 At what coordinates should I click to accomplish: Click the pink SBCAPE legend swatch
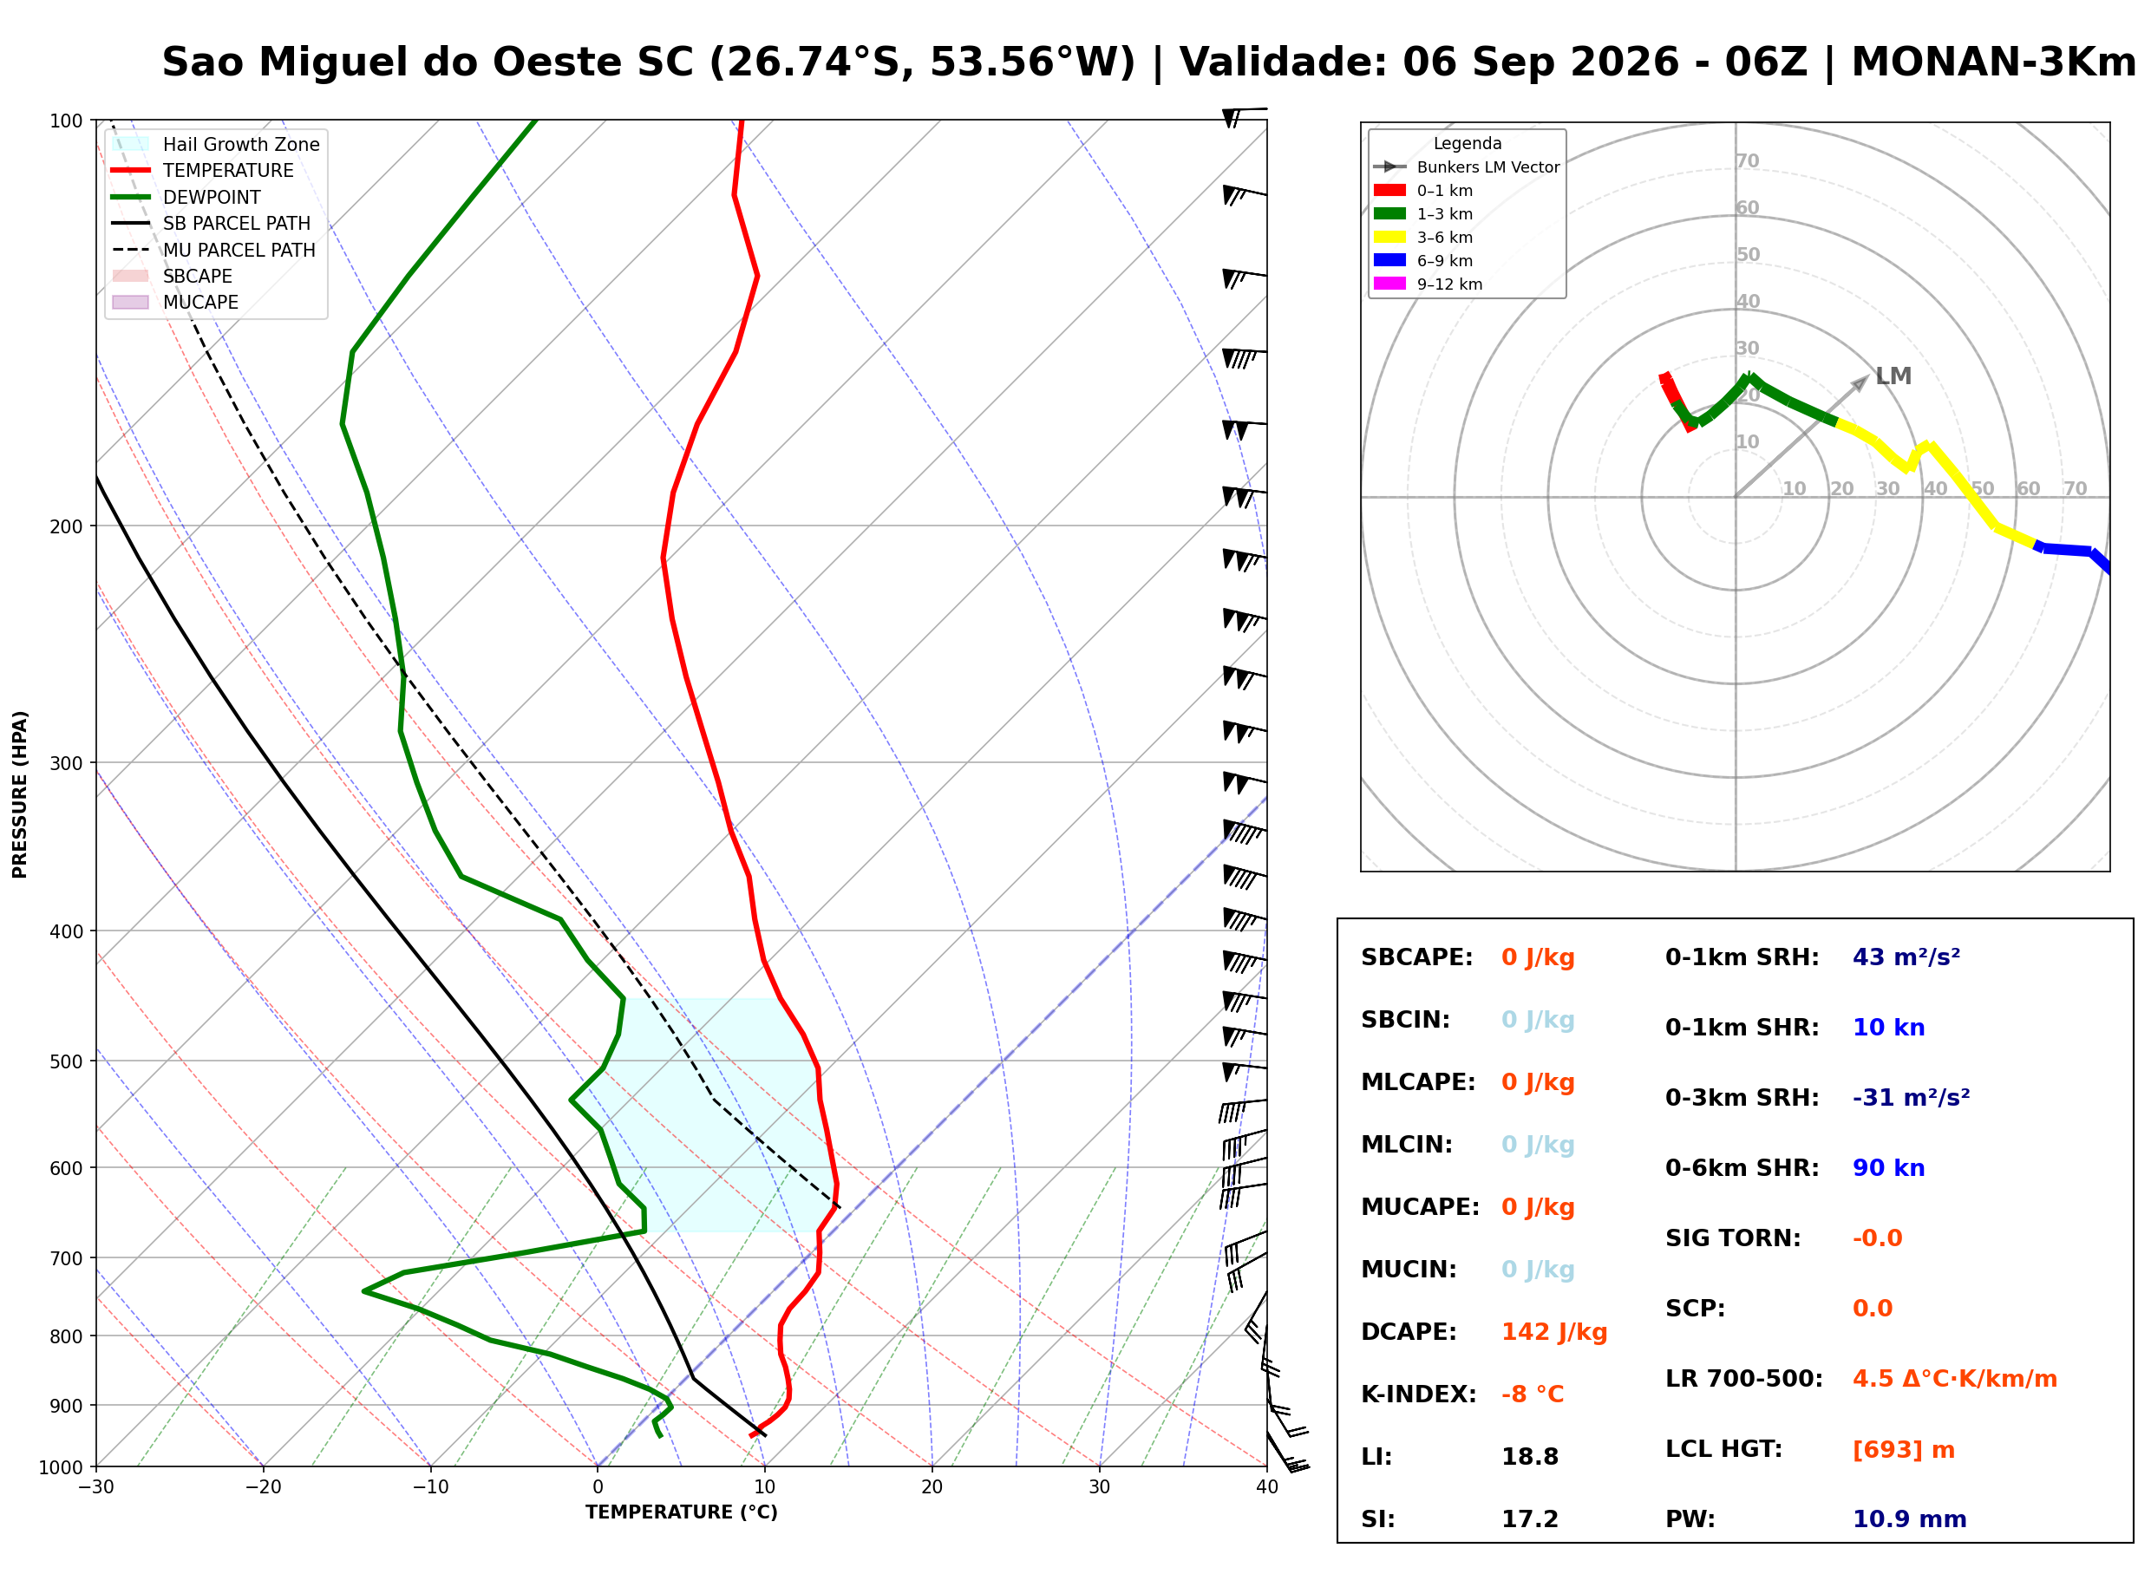click(131, 276)
